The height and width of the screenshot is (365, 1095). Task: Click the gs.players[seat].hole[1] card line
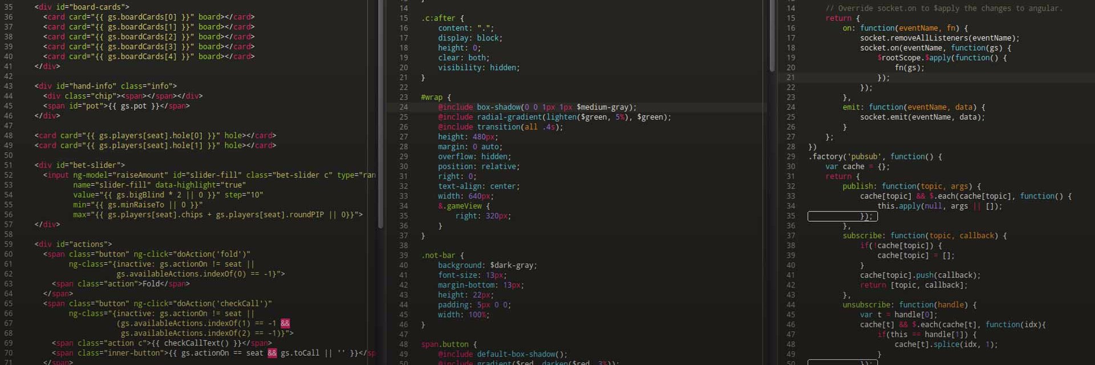155,145
